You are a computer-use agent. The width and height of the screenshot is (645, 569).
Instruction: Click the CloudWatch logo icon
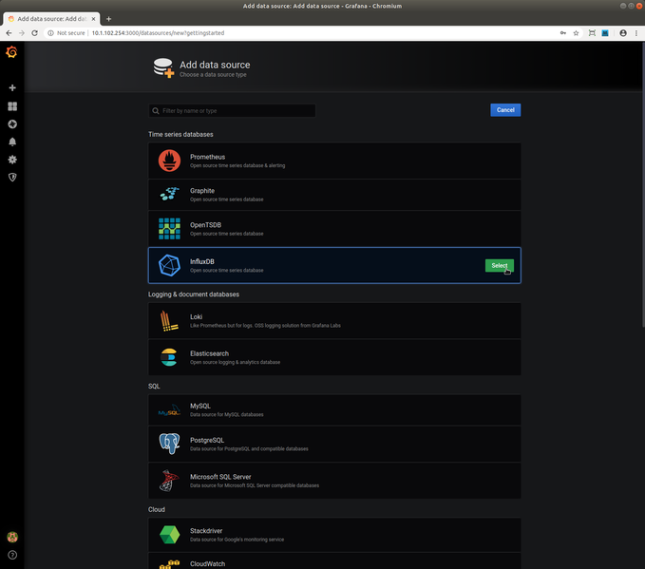point(169,564)
